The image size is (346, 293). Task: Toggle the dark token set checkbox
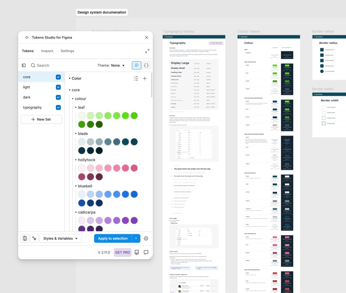[x=58, y=97]
